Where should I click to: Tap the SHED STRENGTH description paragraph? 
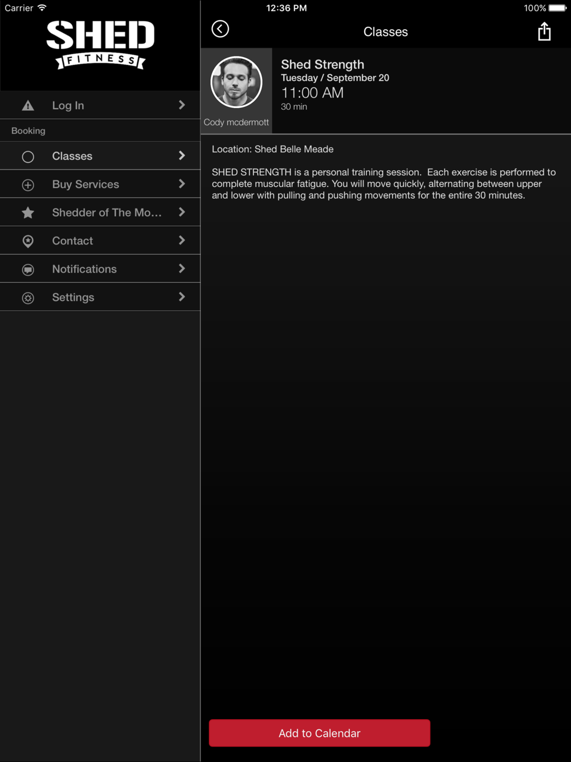(384, 184)
